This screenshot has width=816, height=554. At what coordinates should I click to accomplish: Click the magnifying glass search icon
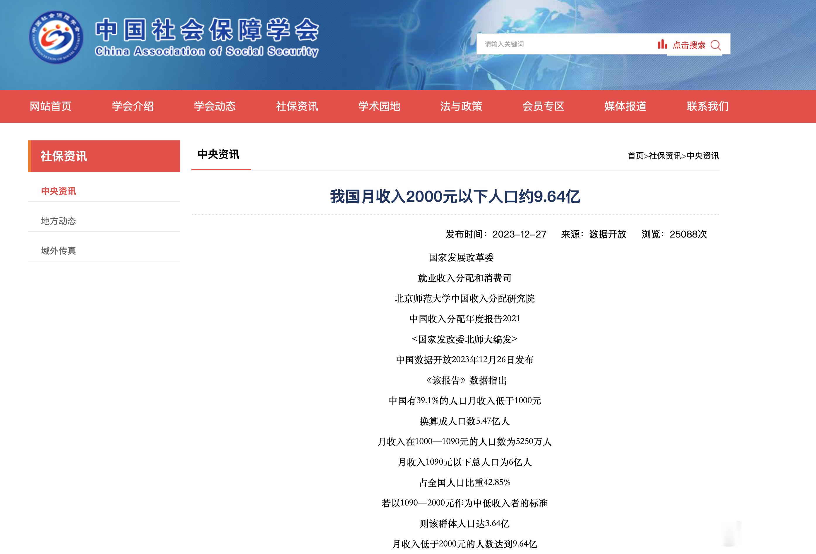tap(716, 45)
